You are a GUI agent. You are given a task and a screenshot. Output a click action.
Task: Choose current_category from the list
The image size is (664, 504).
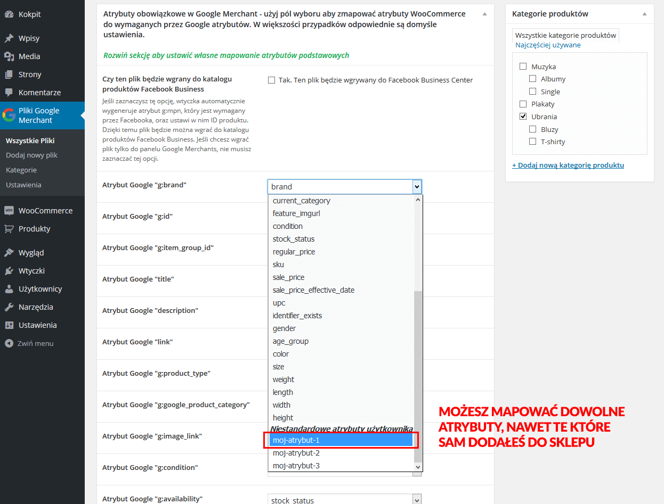[x=341, y=201]
